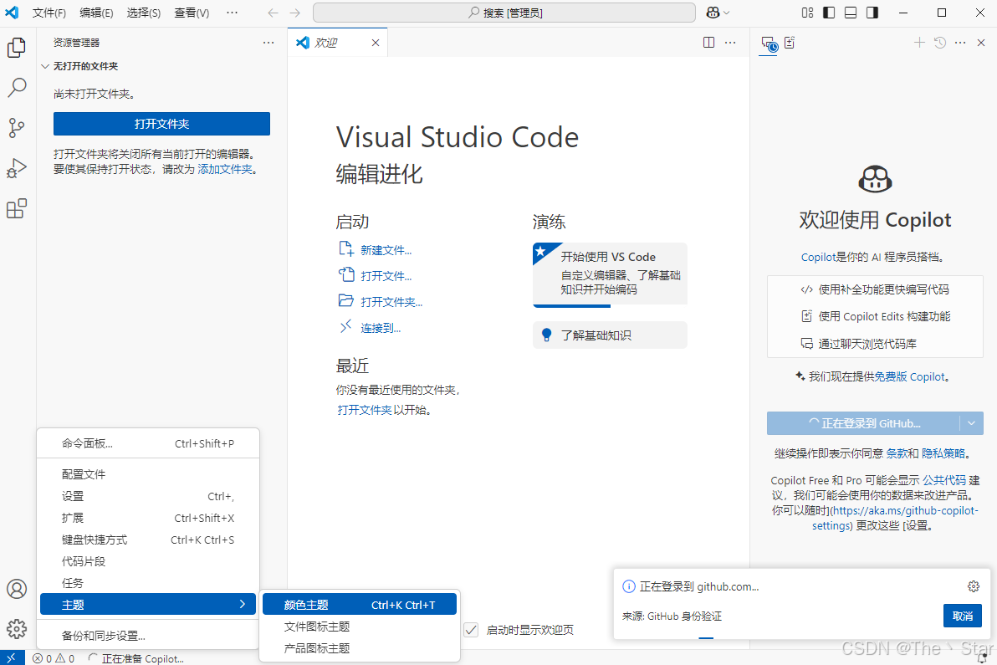
Task: Open the Extensions view icon
Action: coord(17,208)
